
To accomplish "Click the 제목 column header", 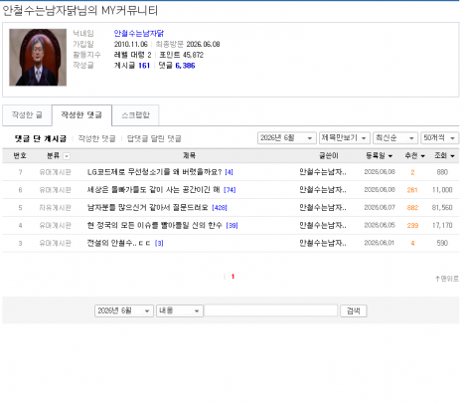I will coord(189,155).
